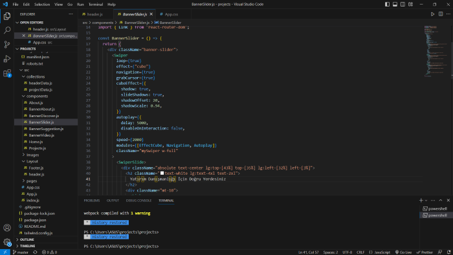Open the Explorer view in activity bar
The height and width of the screenshot is (255, 453).
click(x=7, y=16)
